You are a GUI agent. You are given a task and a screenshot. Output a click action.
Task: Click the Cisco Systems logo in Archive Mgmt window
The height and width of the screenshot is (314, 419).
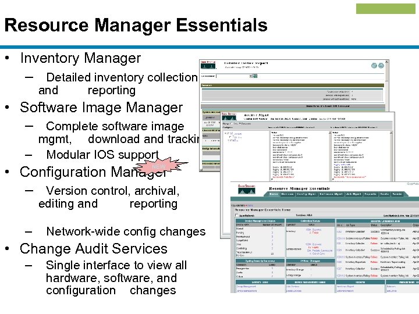(x=229, y=117)
